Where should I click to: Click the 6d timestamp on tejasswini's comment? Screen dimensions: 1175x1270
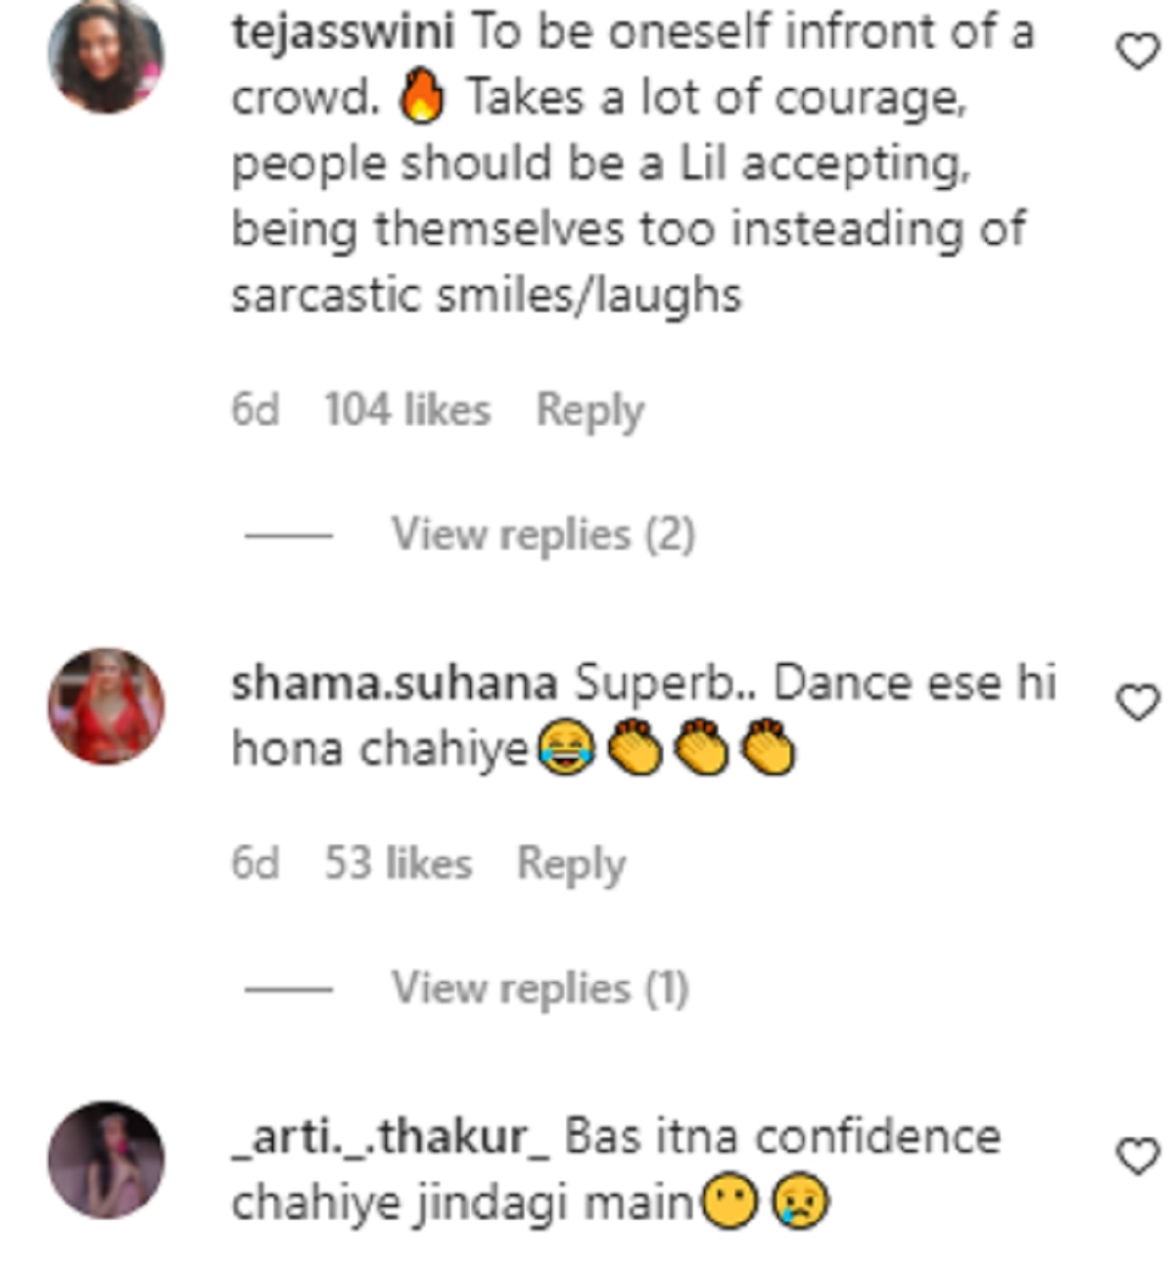coord(255,409)
